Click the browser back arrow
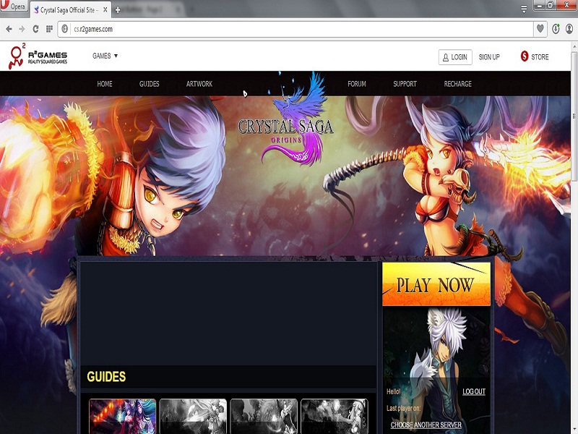This screenshot has width=578, height=434. click(x=9, y=29)
